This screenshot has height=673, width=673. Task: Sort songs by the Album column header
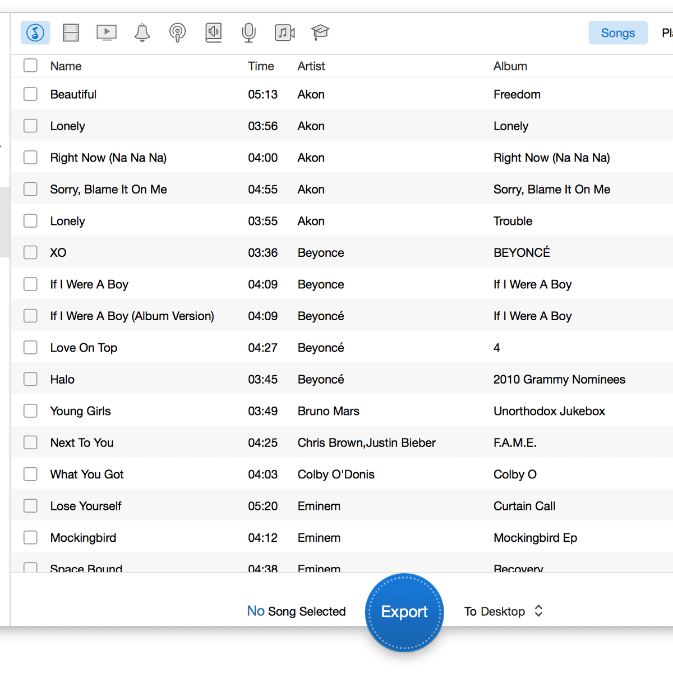coord(510,66)
